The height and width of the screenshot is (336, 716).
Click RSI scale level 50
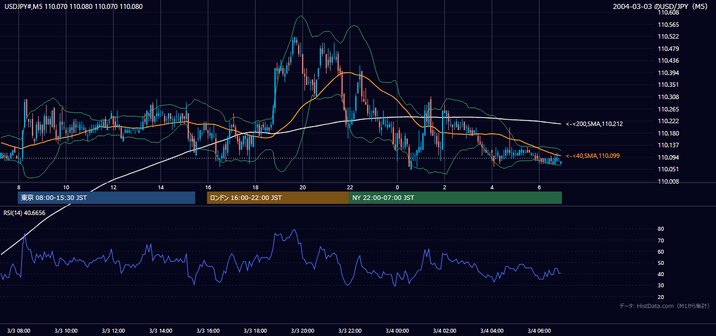661,263
